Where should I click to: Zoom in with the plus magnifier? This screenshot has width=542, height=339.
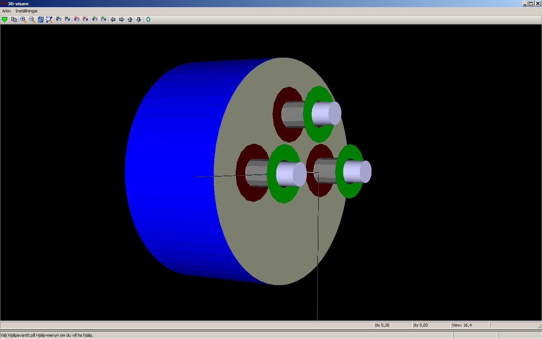click(23, 20)
